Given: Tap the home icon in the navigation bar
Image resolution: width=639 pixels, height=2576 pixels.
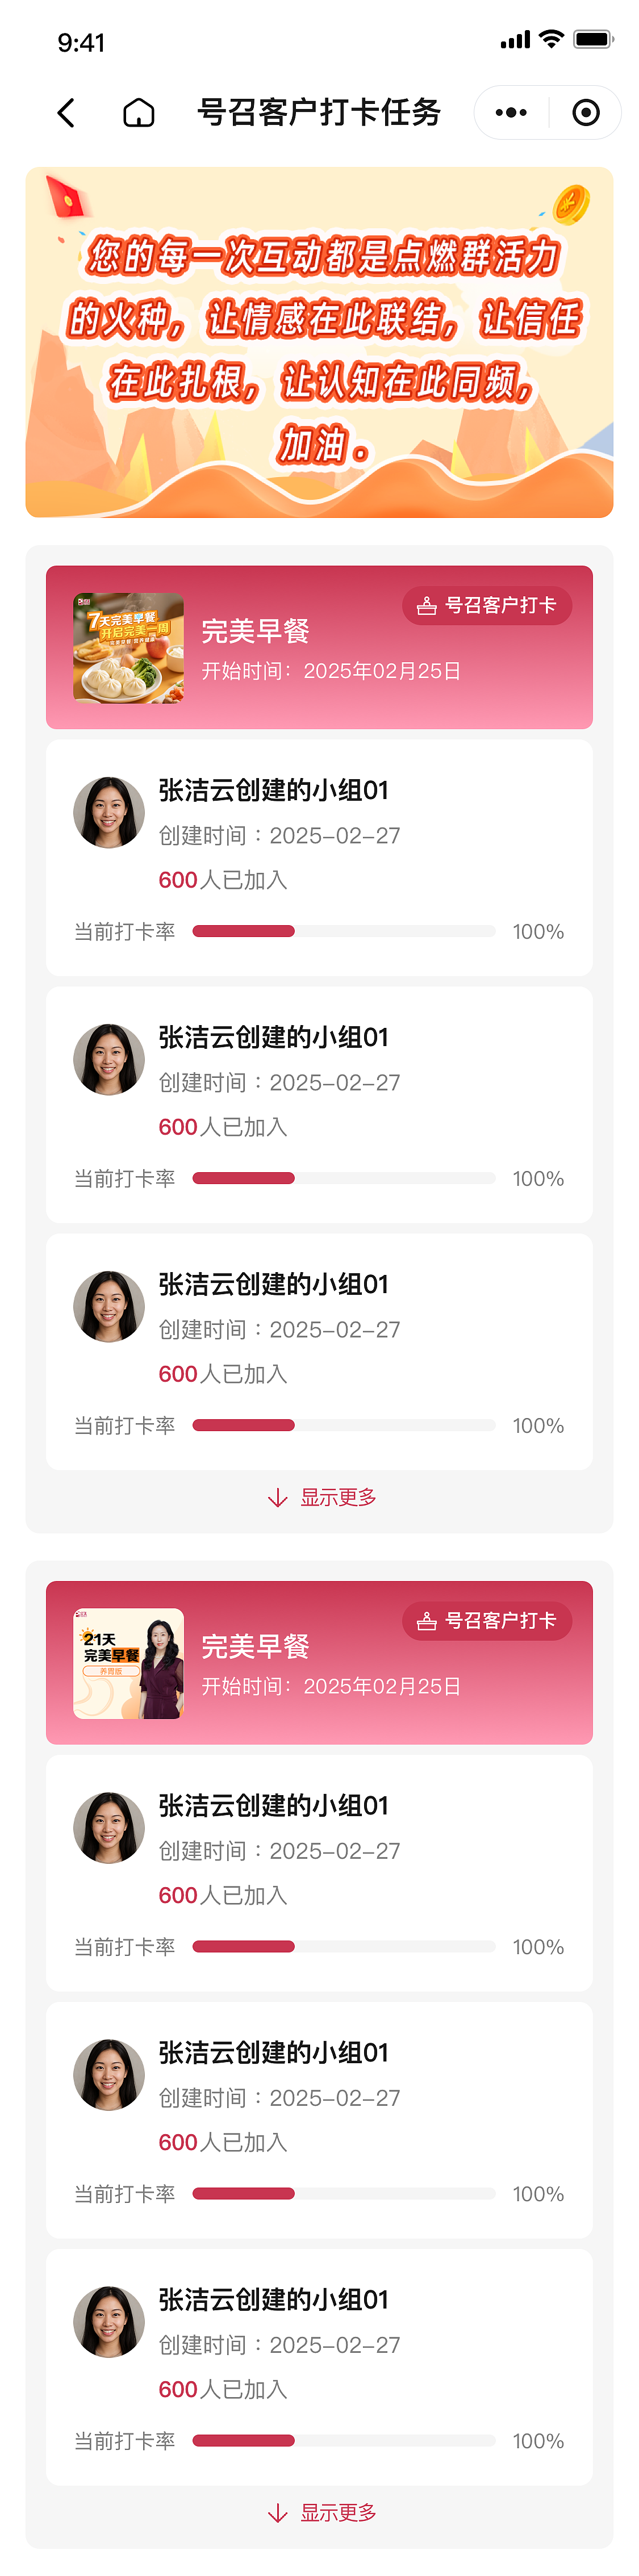Looking at the screenshot, I should (x=139, y=113).
